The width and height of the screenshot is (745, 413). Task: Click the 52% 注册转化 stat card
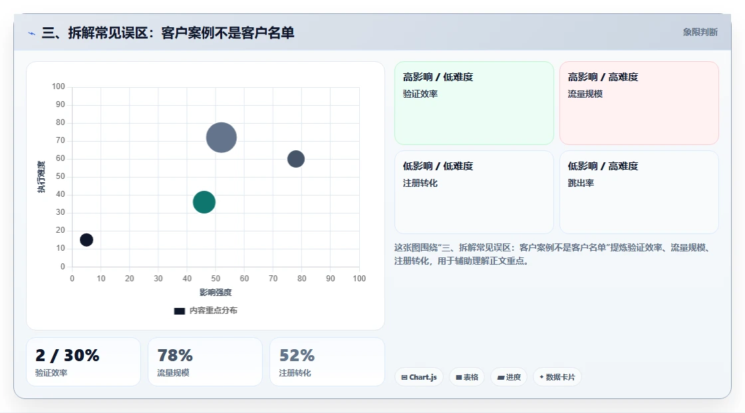[327, 362]
